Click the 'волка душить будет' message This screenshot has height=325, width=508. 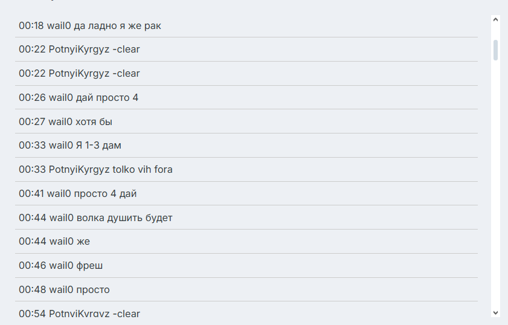coord(124,217)
